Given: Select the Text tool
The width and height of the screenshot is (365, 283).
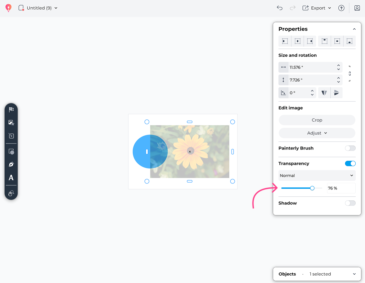Looking at the screenshot, I should pyautogui.click(x=11, y=177).
